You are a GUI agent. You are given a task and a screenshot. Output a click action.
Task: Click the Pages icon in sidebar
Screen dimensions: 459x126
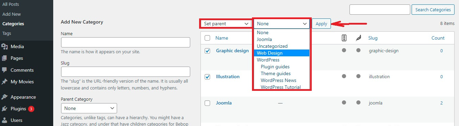point(4,58)
